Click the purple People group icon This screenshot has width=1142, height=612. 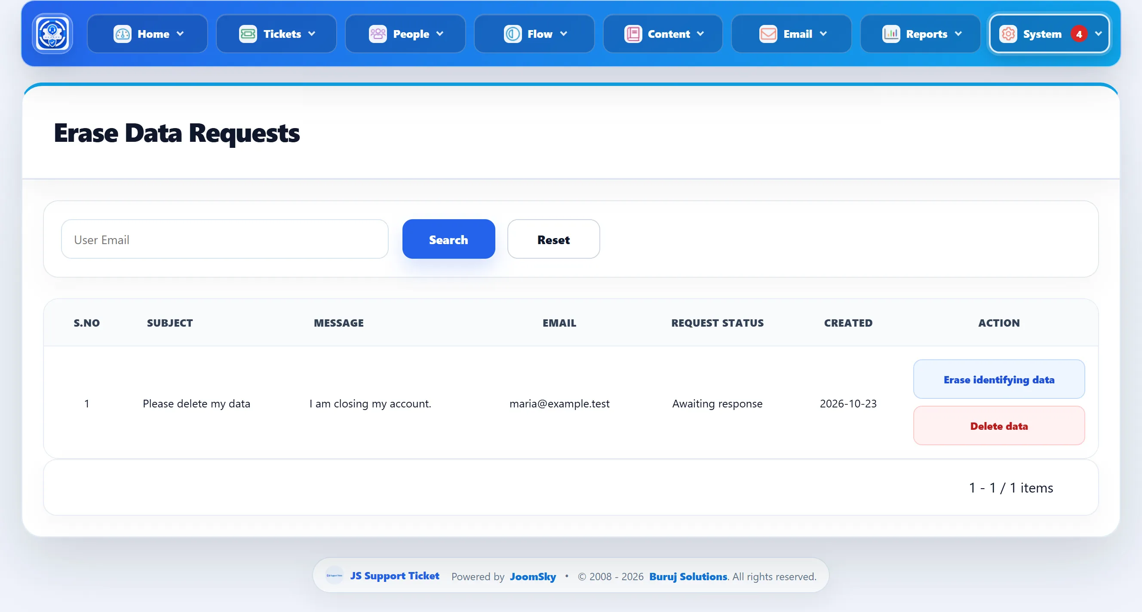[x=378, y=34]
